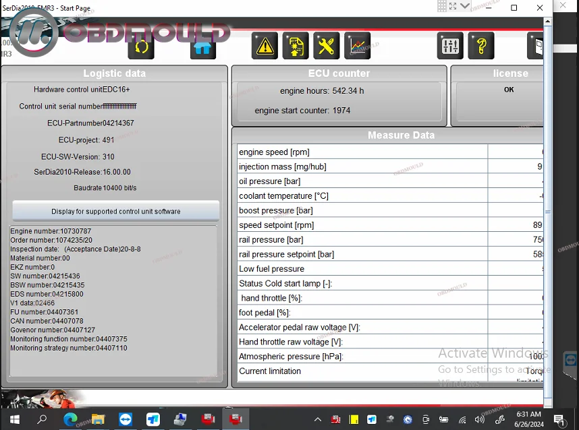Open the error memory warning triangle icon
Viewport: 579px width, 430px height.
coord(265,46)
